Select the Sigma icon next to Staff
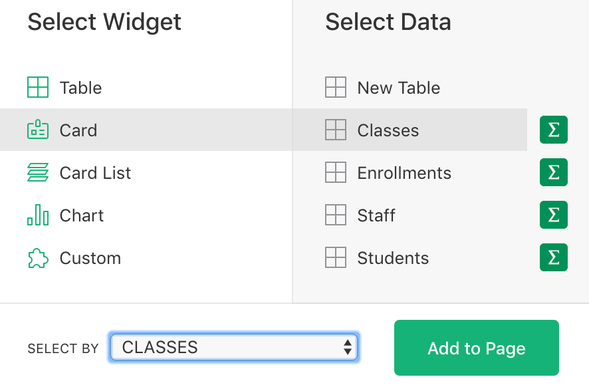The image size is (589, 389). click(x=554, y=215)
